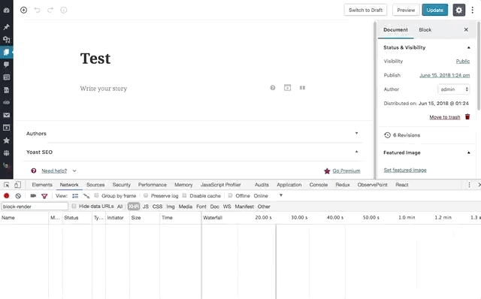Expand the Authors meta box
The width and height of the screenshot is (481, 299).
pyautogui.click(x=356, y=134)
